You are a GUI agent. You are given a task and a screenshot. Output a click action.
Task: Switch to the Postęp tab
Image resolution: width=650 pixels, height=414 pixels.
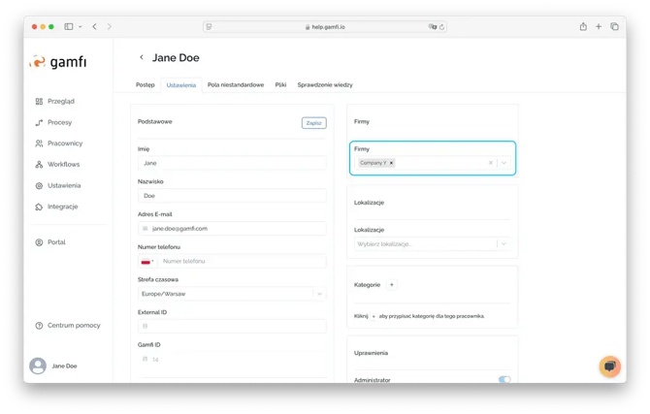click(x=145, y=85)
